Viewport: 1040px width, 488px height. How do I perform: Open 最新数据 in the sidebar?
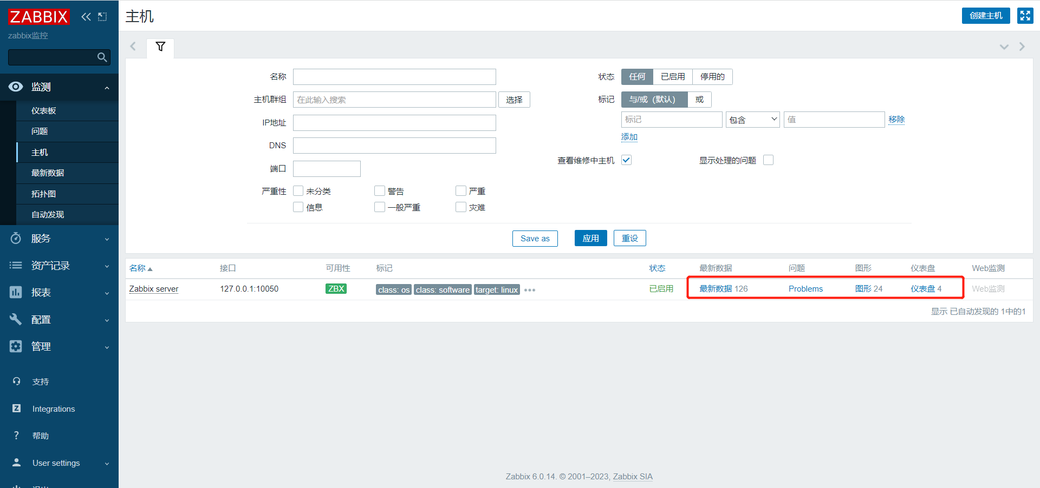(67, 173)
